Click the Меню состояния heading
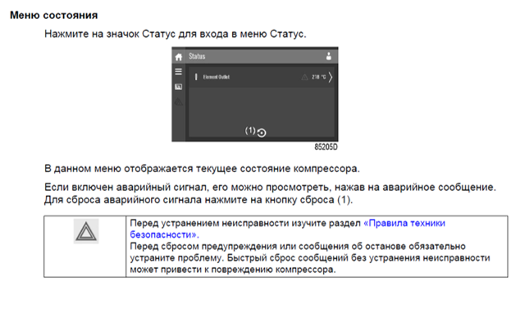529x309 pixels. pos(54,16)
